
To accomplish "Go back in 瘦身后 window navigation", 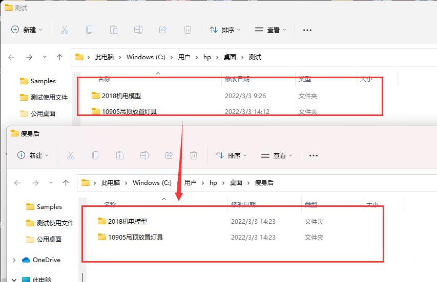I will pos(17,183).
